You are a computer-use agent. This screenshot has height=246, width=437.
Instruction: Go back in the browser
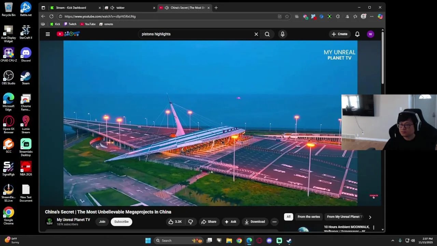pyautogui.click(x=43, y=16)
